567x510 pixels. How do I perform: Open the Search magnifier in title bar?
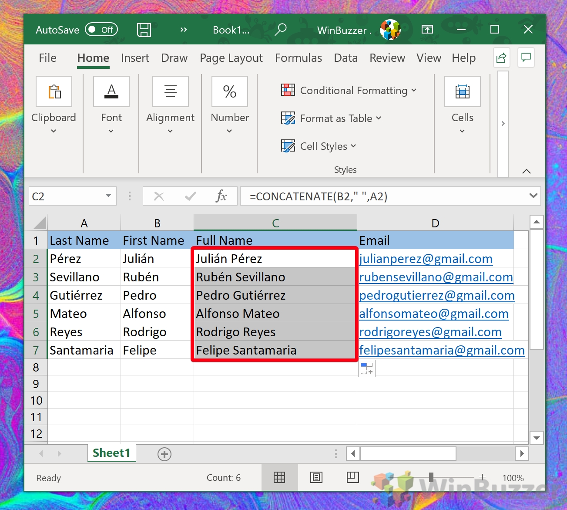(x=281, y=30)
